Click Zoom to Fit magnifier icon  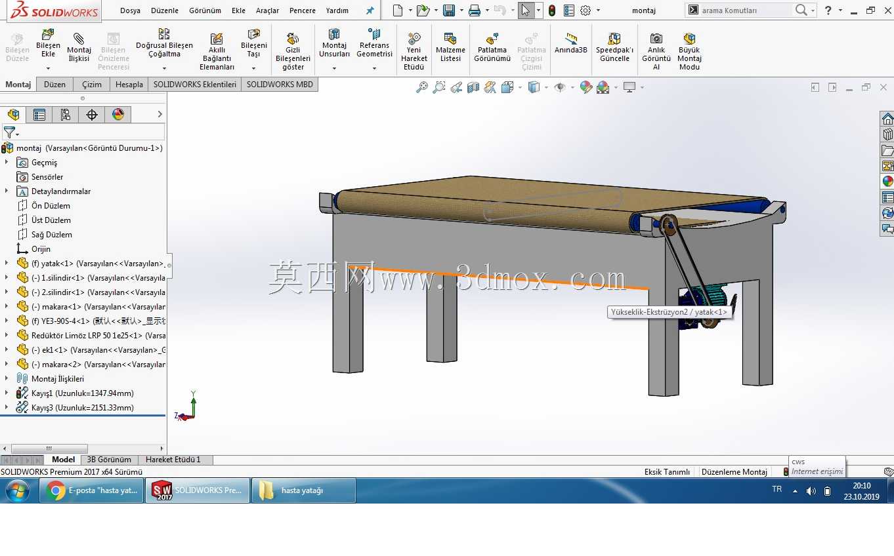pyautogui.click(x=422, y=87)
